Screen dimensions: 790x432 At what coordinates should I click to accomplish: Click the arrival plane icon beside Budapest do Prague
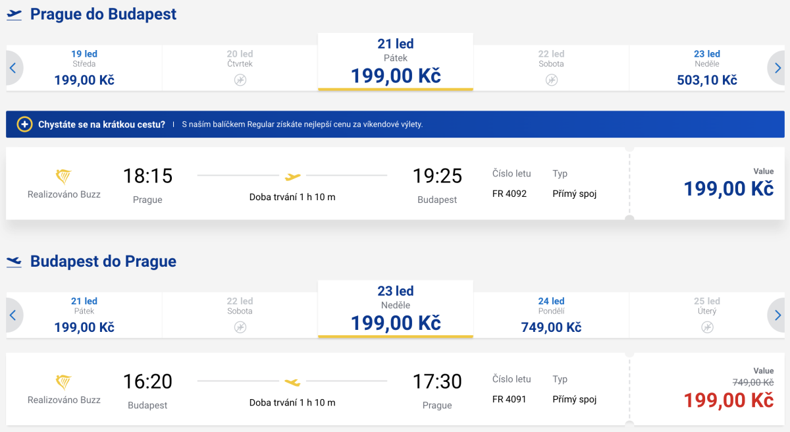point(14,262)
